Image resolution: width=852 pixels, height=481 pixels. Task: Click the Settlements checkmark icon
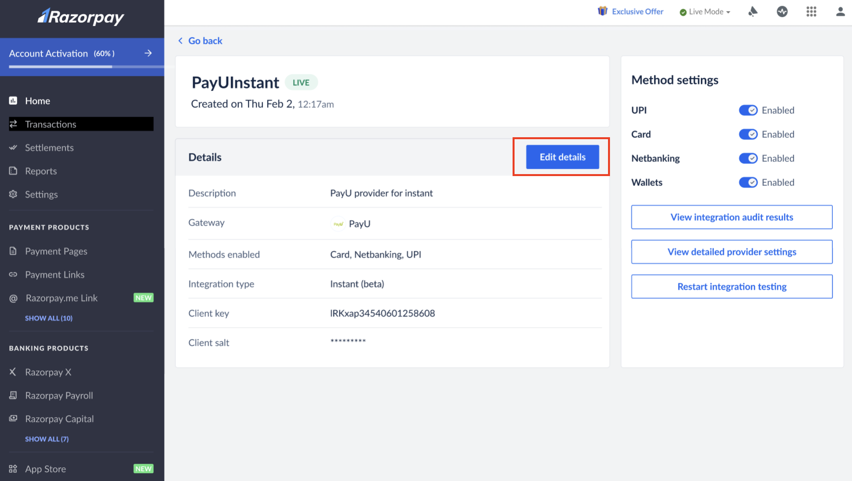tap(13, 148)
